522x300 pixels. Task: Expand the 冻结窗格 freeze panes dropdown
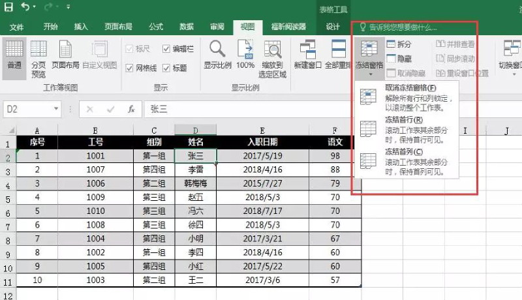[369, 57]
